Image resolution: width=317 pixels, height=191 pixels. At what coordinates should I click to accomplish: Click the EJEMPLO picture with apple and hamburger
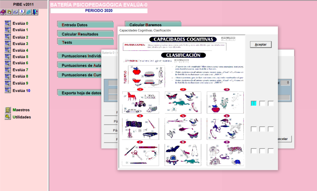[146, 76]
